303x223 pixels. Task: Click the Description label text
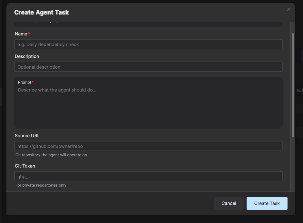pyautogui.click(x=27, y=56)
